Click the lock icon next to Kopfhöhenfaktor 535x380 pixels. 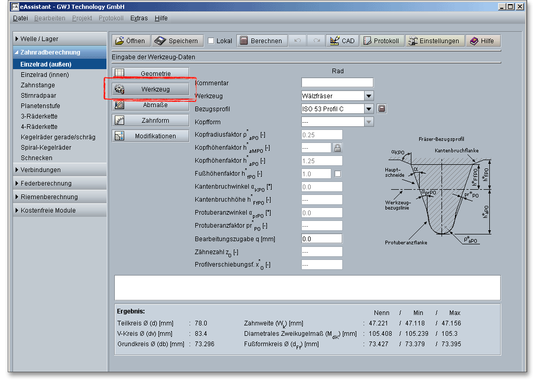337,148
